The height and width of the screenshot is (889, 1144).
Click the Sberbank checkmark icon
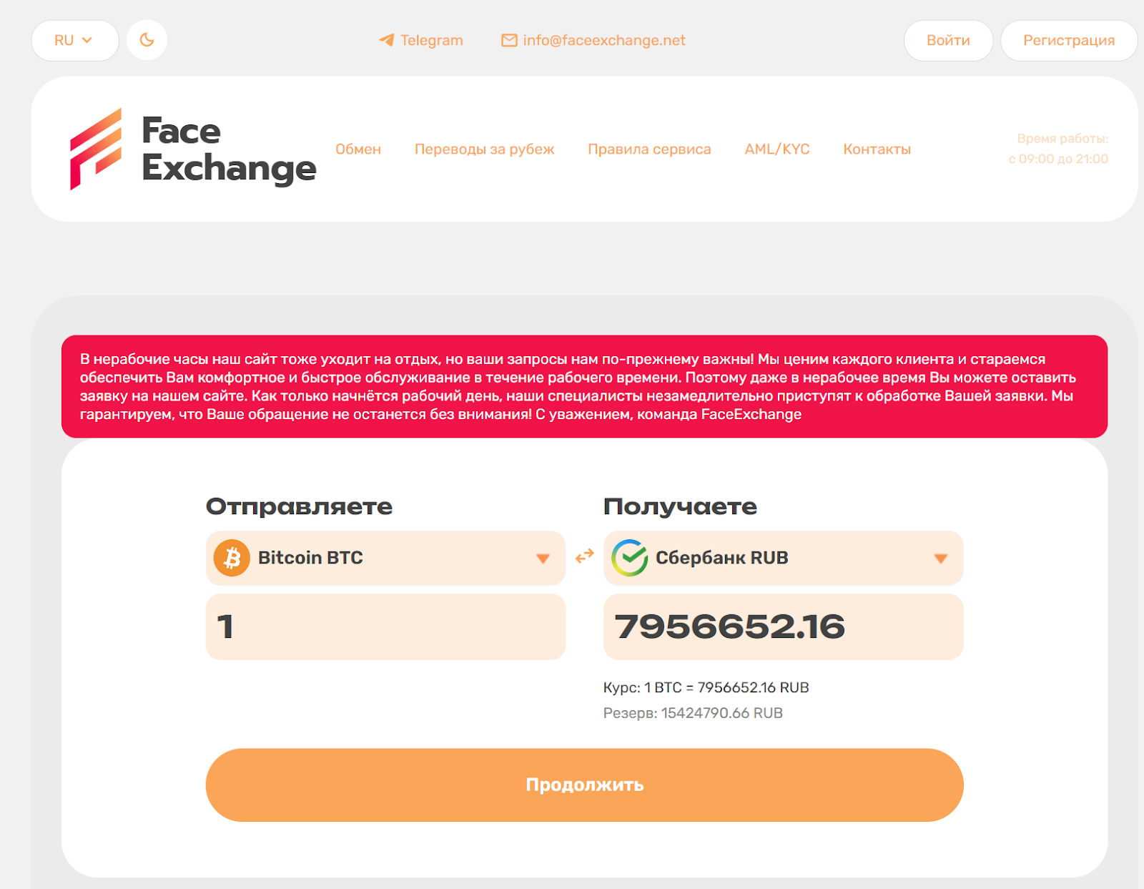coord(630,558)
